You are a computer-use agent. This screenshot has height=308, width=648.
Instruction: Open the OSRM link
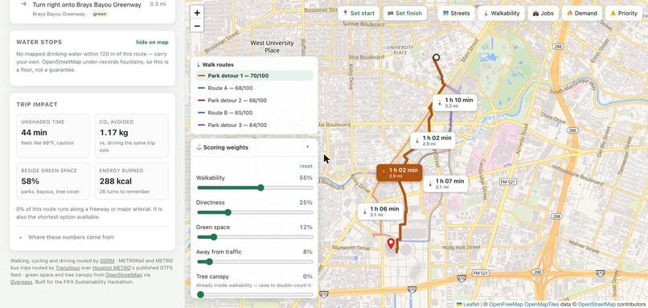pos(107,261)
